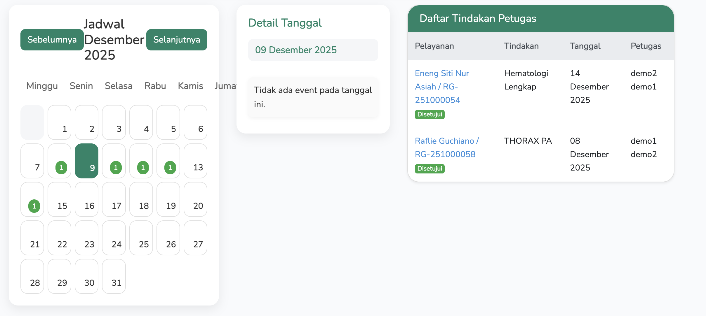Select day 20 in the calendar

tap(195, 199)
